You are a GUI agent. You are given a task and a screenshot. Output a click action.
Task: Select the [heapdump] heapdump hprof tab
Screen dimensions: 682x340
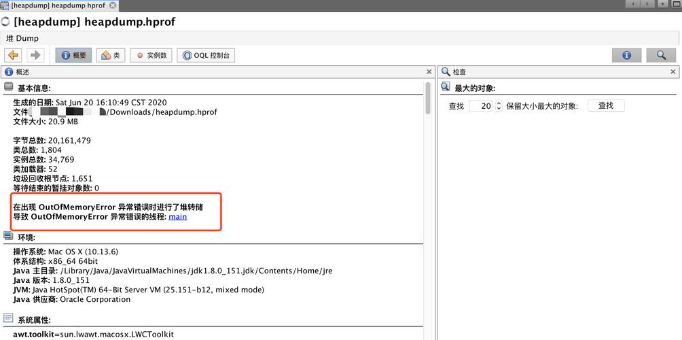point(58,5)
